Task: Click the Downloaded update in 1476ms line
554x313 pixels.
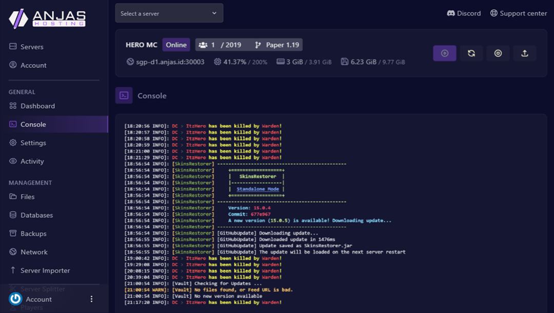Action: click(x=230, y=239)
